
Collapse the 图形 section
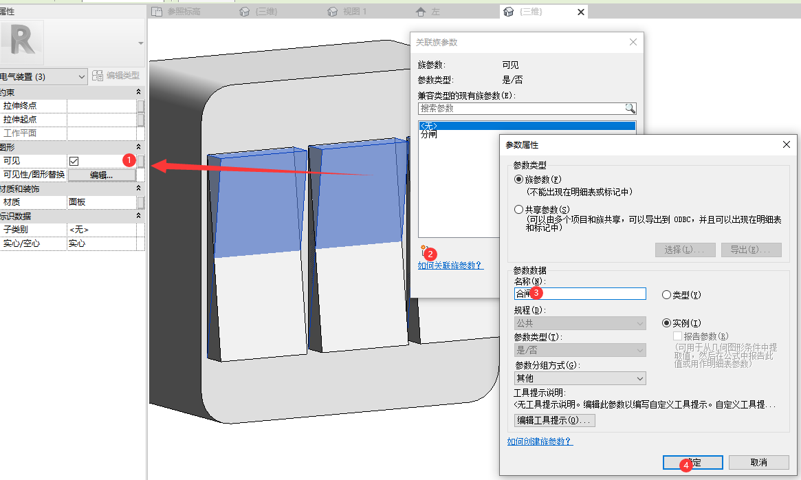(138, 147)
